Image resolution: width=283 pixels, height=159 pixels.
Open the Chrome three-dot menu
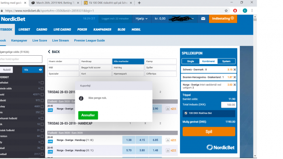(x=252, y=11)
